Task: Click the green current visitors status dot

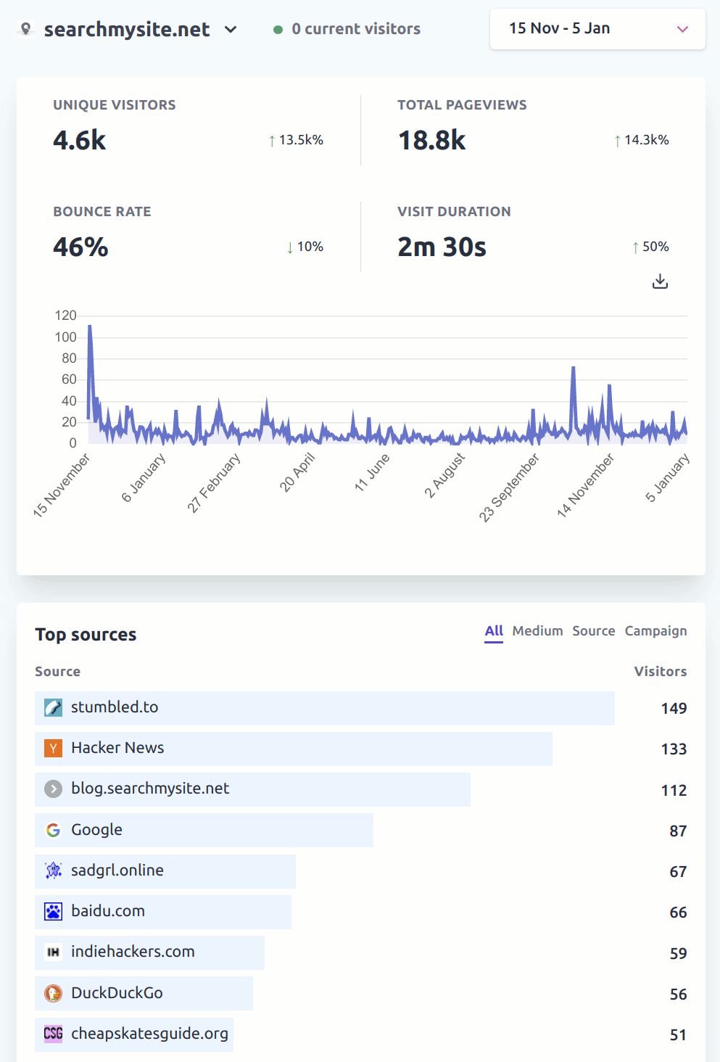Action: coord(278,30)
